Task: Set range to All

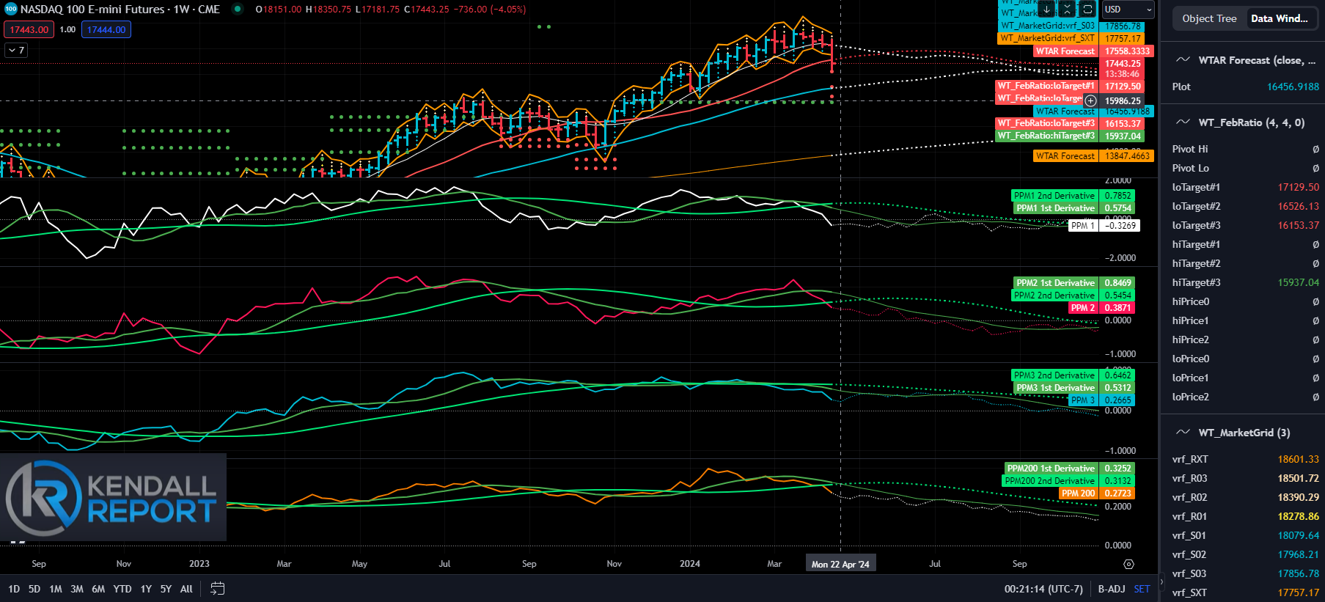Action: 186,589
